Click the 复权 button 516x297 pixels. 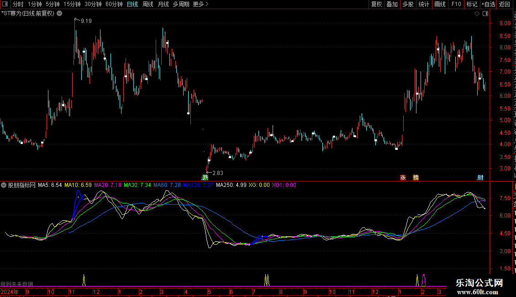[376, 4]
